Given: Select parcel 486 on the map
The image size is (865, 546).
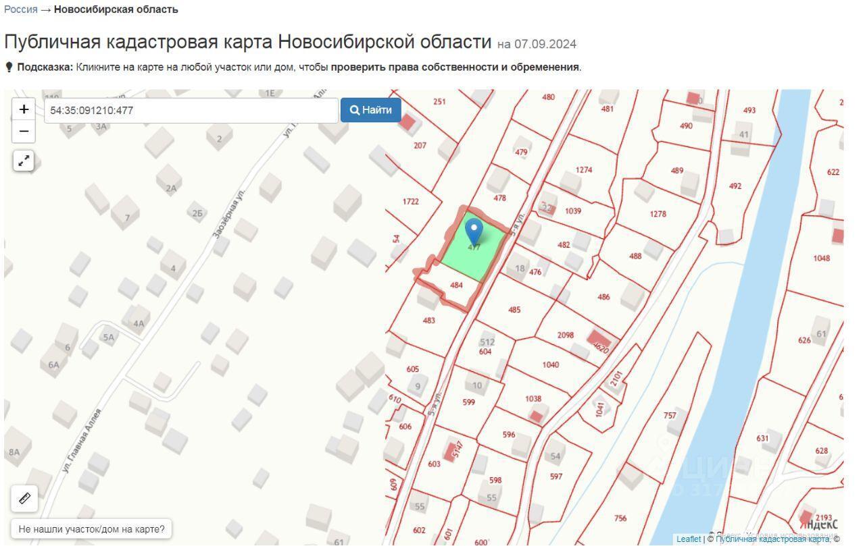Looking at the screenshot, I should (603, 297).
